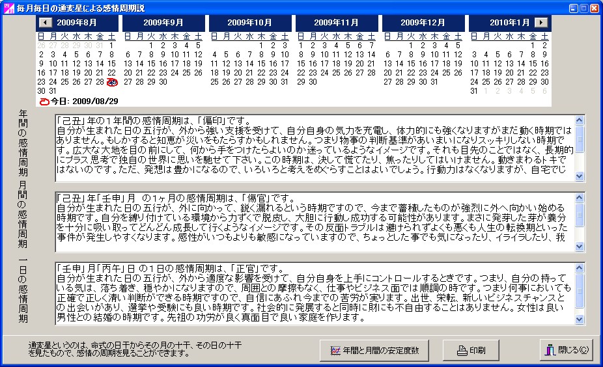
Task: Select October 10 in the 2009年10月 calendar
Action: point(285,55)
